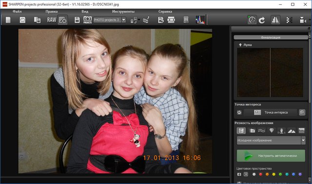The image size is (312, 184).
Task: Click the printer icon in the toolbar
Action: coord(171,20)
